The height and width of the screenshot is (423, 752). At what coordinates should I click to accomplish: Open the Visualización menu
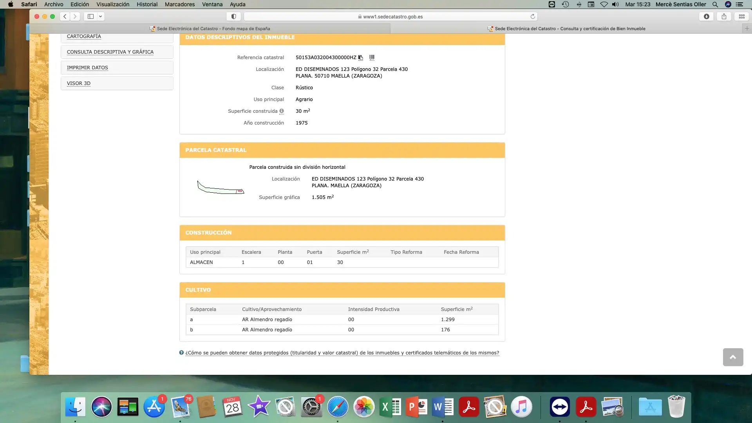tap(113, 4)
